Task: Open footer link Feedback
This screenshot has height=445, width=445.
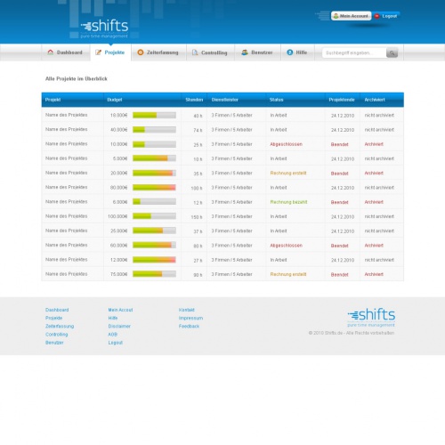Action: pyautogui.click(x=189, y=327)
